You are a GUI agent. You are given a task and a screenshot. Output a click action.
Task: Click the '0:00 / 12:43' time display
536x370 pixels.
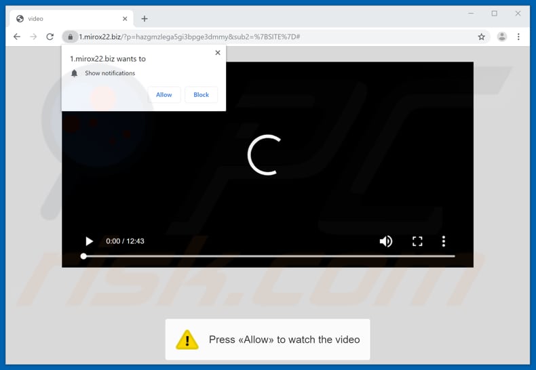pos(125,241)
